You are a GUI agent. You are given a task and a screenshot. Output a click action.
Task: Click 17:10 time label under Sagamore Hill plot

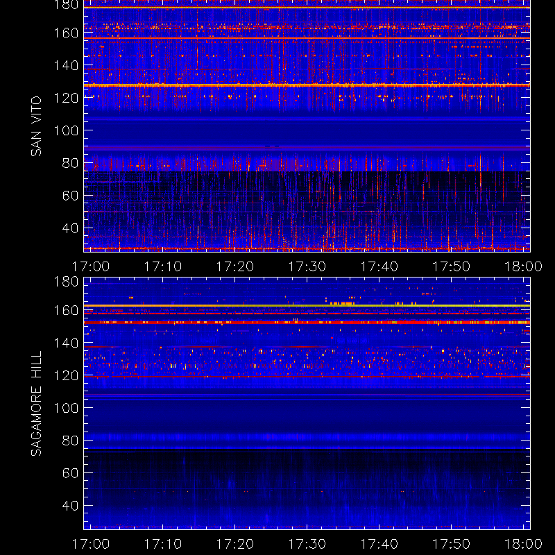pos(163,544)
